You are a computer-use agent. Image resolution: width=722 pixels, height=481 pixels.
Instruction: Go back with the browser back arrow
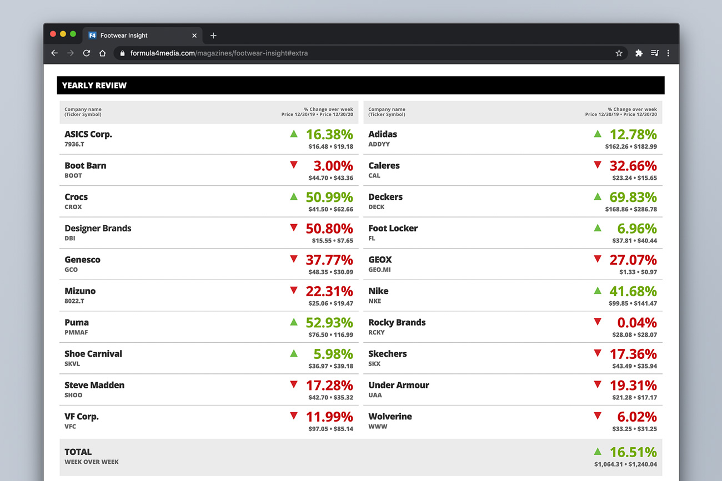(x=54, y=53)
